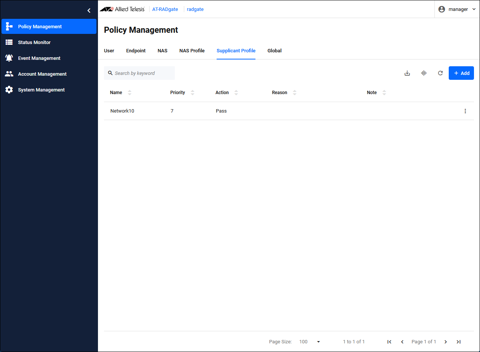Go to the previous page

click(x=402, y=342)
